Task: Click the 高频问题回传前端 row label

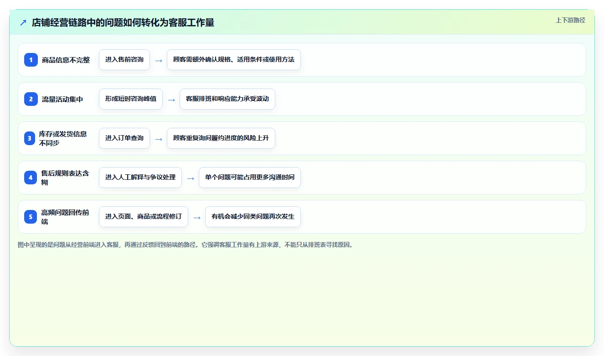Action: (x=65, y=217)
